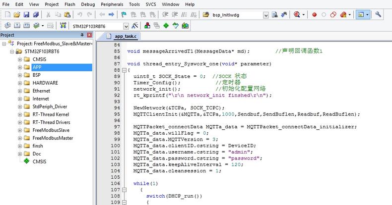The height and width of the screenshot is (205, 392).
Task: Expand the Ethernet group
Action: point(20,91)
